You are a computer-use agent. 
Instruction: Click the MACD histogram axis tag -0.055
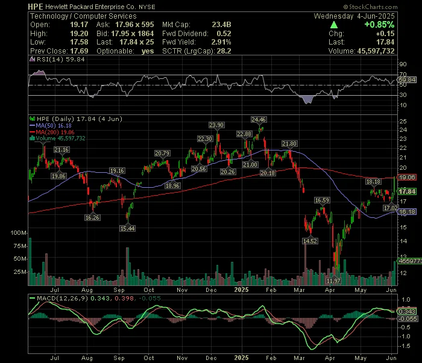coord(408,318)
